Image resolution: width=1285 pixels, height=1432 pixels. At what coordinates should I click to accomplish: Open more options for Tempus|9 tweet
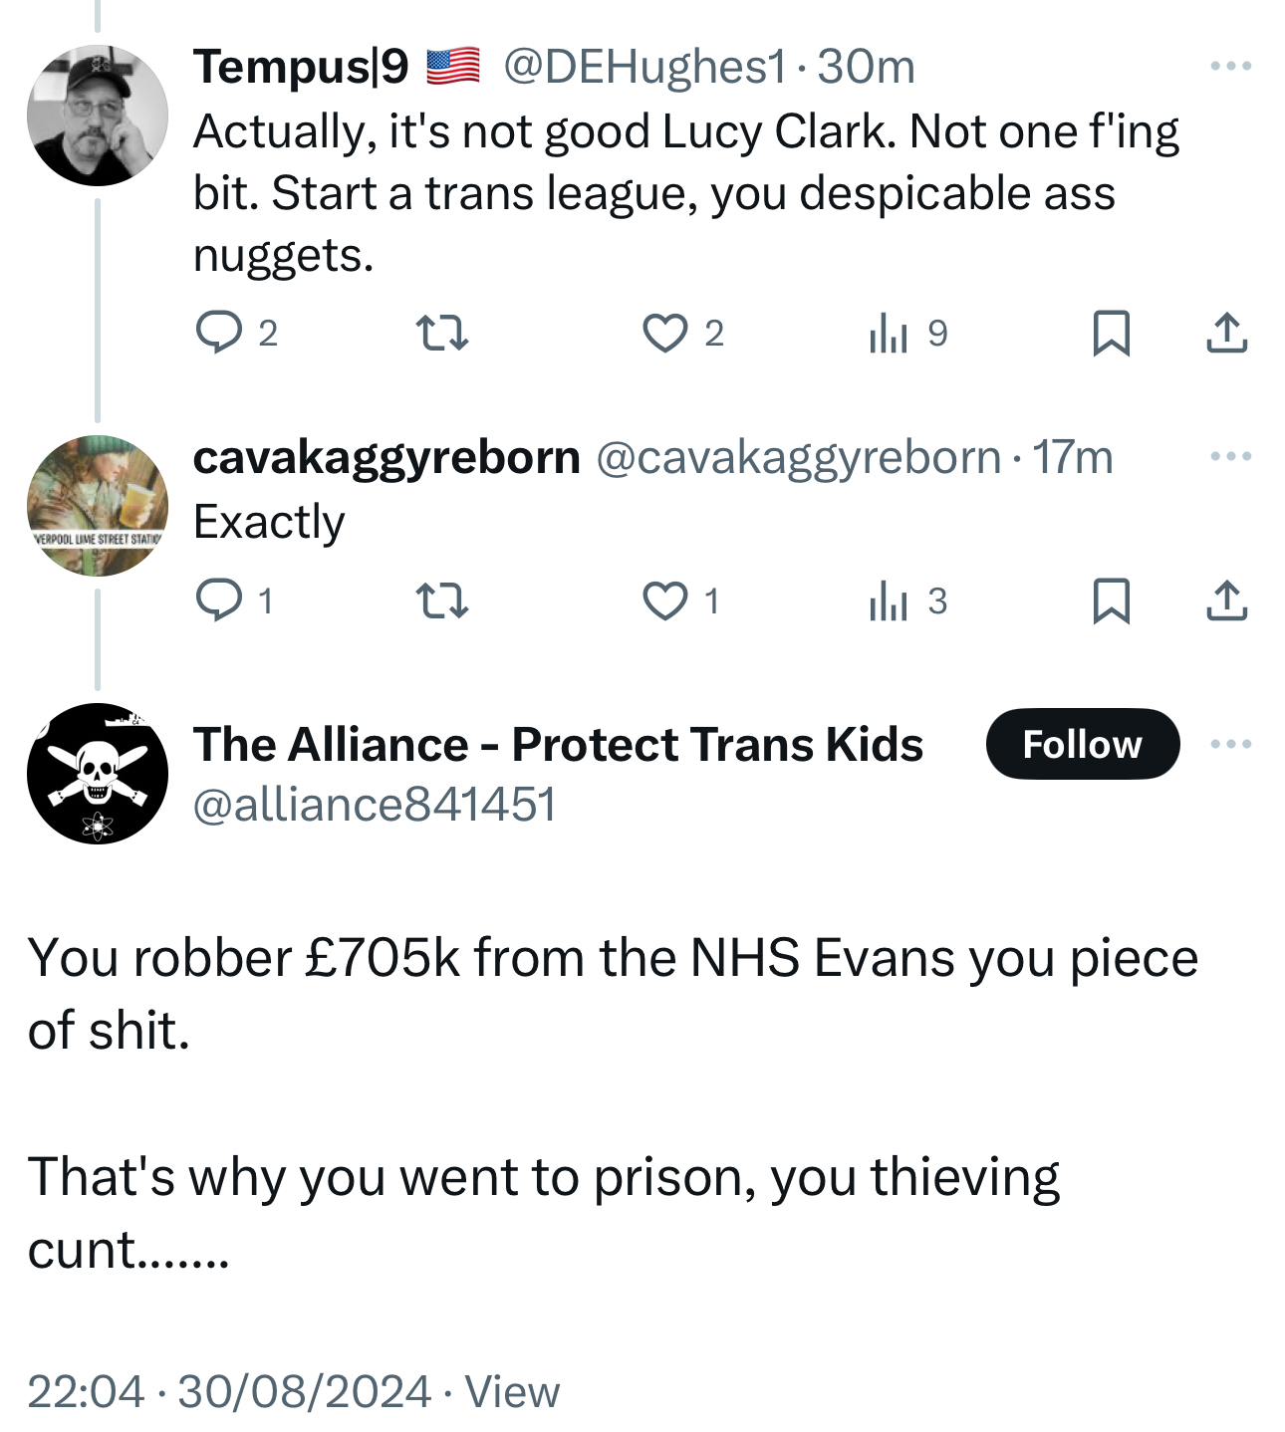coord(1231,67)
